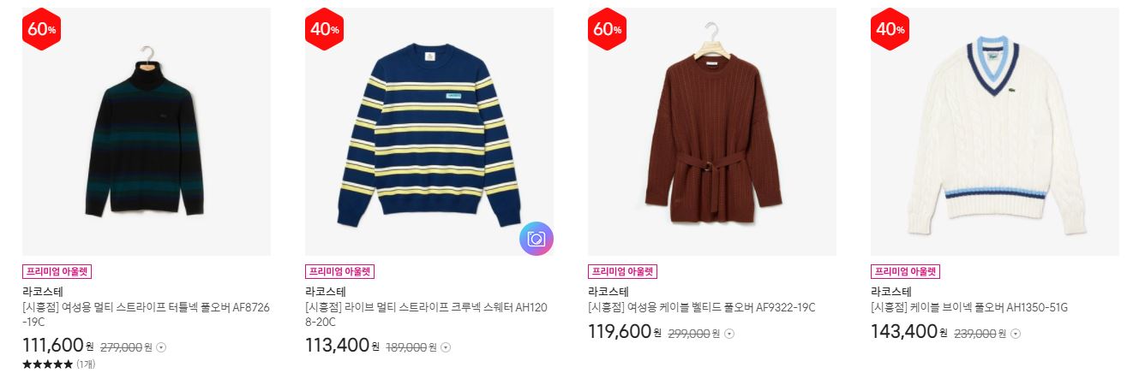Open product title ending AH1208-20C
The image size is (1127, 379).
pyautogui.click(x=426, y=315)
